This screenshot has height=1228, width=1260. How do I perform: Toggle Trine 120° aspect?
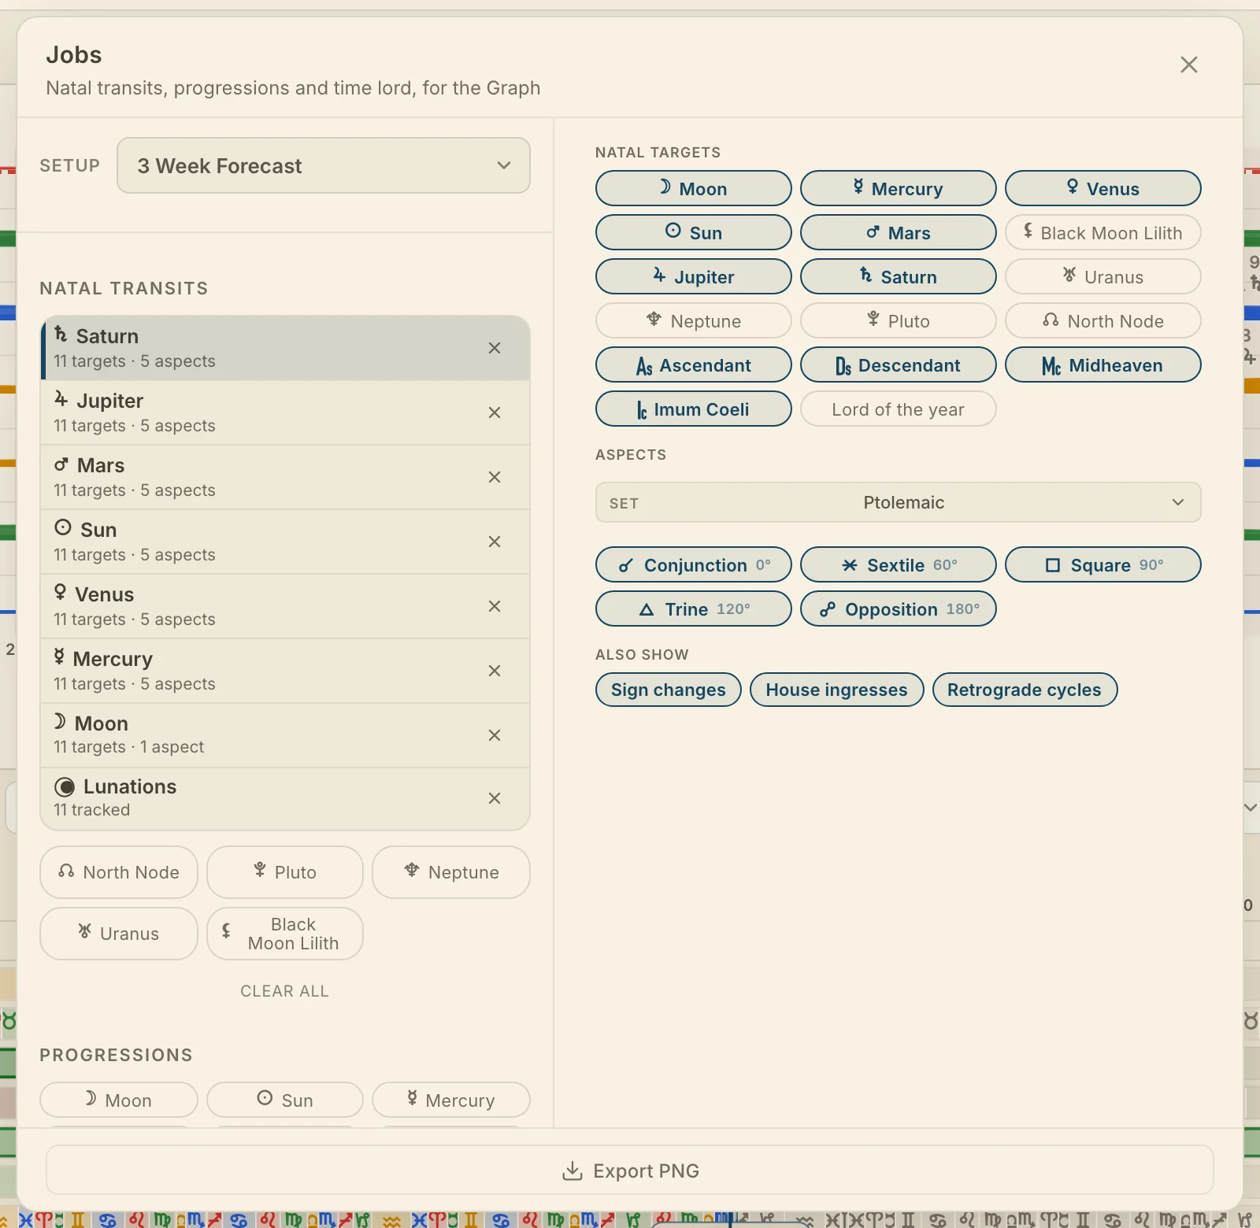coord(694,608)
